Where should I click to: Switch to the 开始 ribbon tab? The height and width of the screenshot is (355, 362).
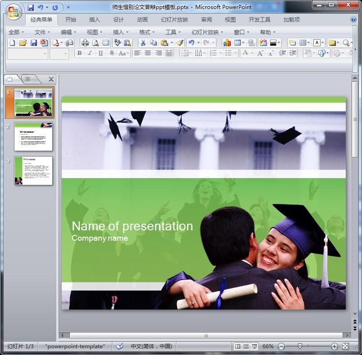click(70, 20)
